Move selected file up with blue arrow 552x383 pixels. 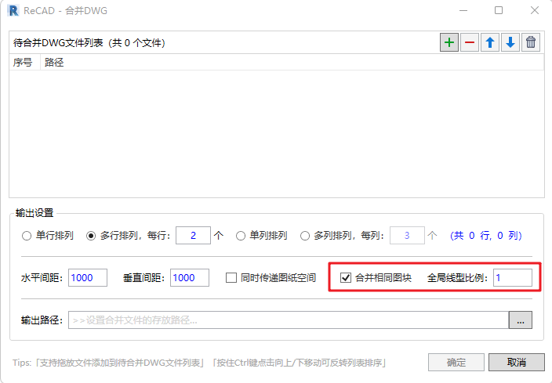[x=490, y=42]
